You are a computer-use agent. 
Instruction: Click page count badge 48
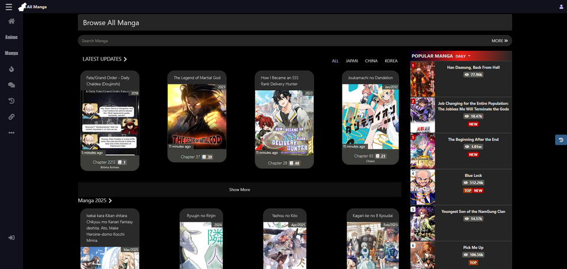coord(295,163)
